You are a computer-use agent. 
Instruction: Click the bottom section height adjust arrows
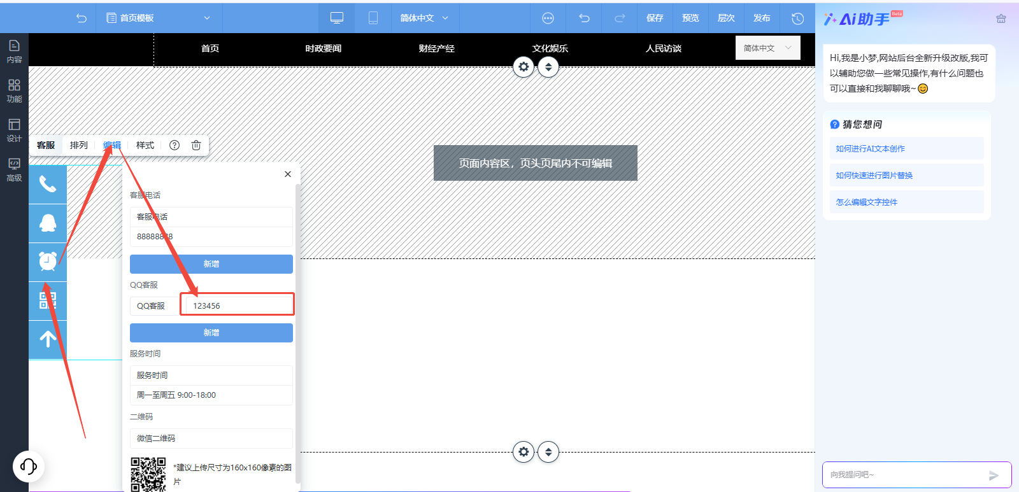tap(548, 452)
